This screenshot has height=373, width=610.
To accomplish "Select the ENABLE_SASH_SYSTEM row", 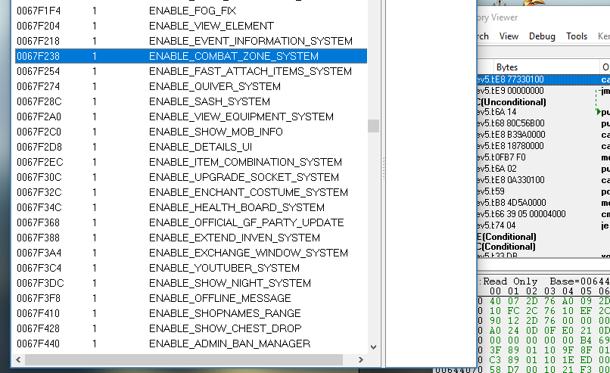I will (191, 101).
